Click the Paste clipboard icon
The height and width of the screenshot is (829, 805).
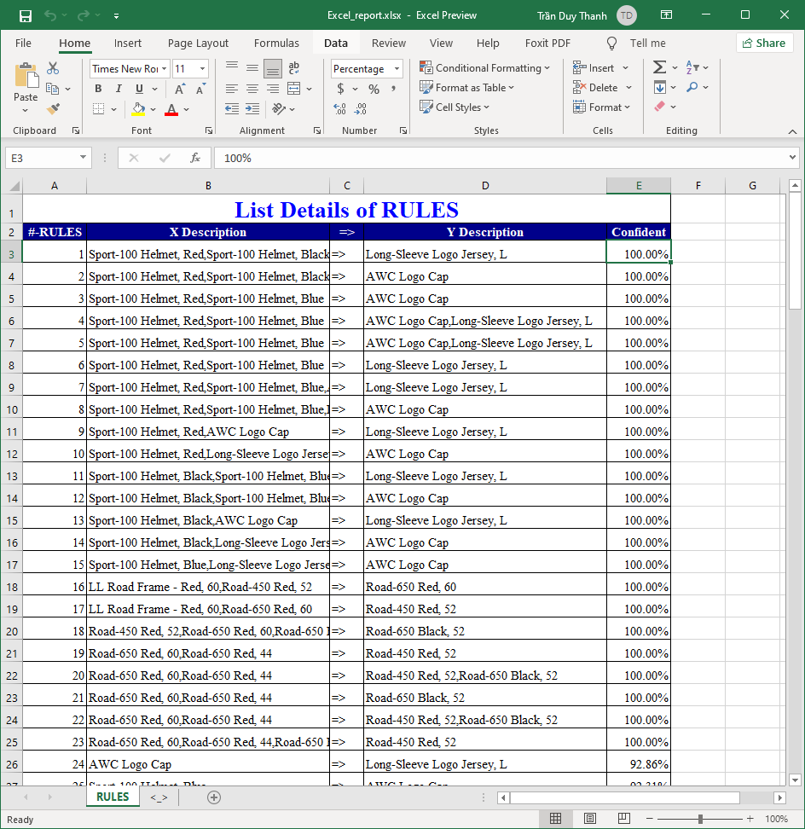[26, 76]
